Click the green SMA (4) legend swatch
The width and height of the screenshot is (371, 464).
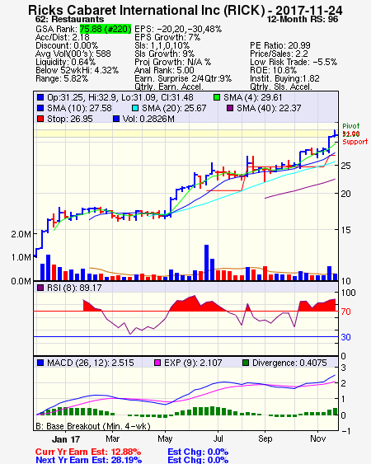click(x=217, y=97)
